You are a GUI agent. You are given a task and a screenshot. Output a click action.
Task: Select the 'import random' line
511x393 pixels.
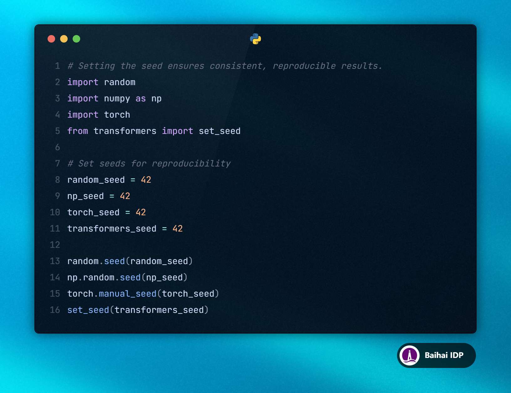(x=101, y=82)
